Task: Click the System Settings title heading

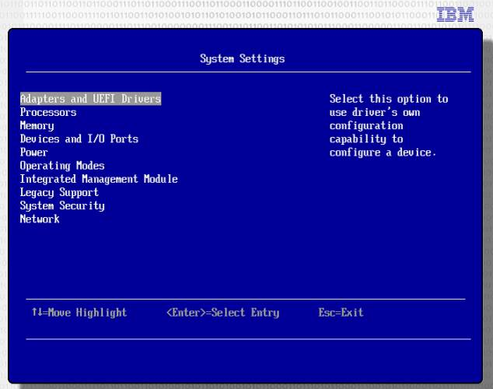Action: (243, 58)
